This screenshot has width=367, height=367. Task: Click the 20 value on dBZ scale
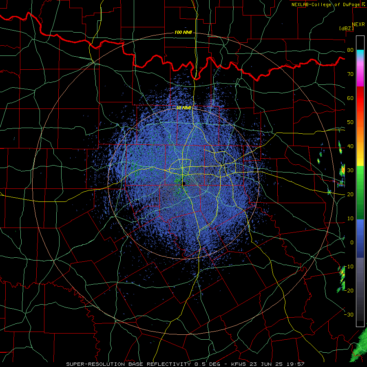pyautogui.click(x=350, y=195)
